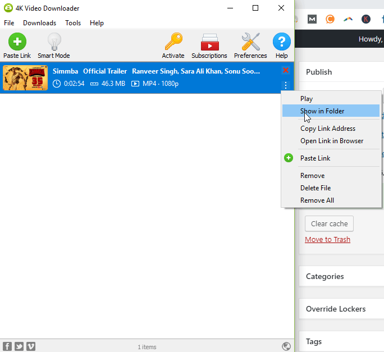Open the File menu

point(9,23)
